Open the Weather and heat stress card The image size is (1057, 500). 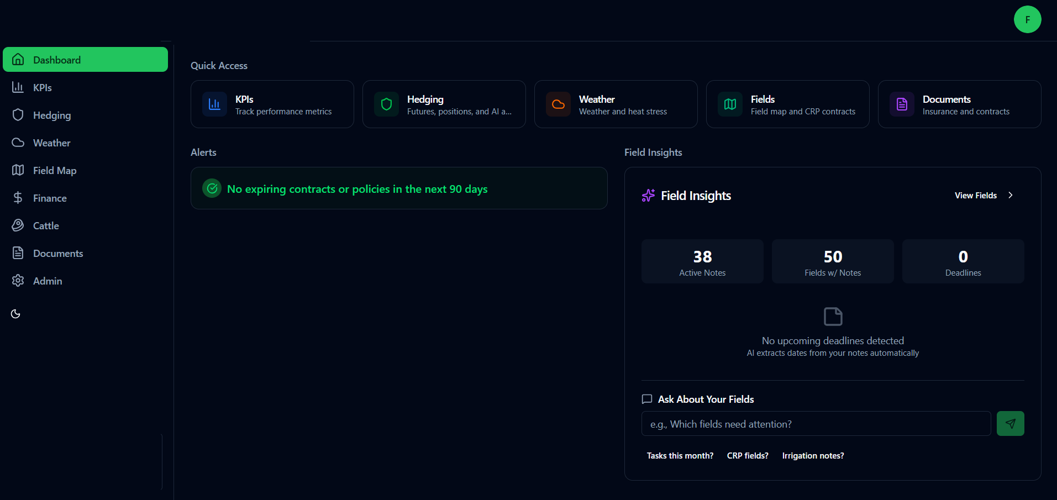point(616,104)
